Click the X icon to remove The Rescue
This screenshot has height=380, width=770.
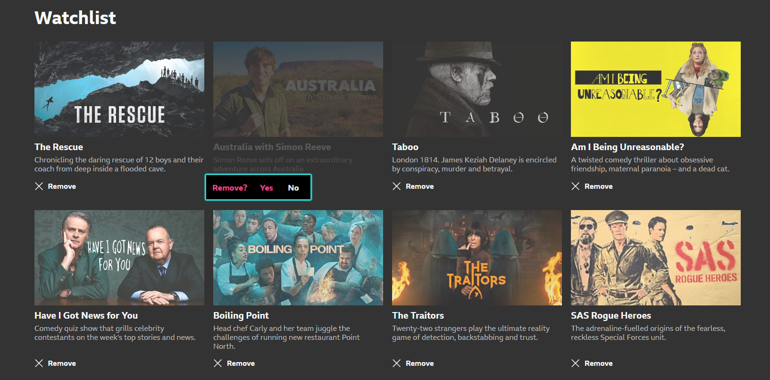(x=39, y=186)
